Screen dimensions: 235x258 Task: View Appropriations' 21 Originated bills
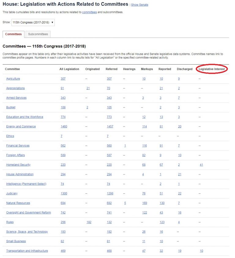88,88
